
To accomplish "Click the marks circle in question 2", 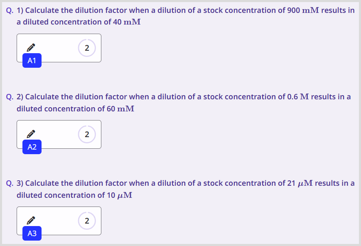I will (x=87, y=134).
